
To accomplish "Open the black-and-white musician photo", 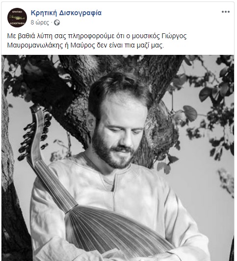I will [x=118, y=158].
